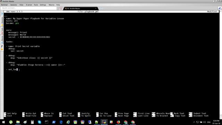The width and height of the screenshot is (222, 125).
Task: Click the 'var: secret' line
Action: pos(17,51)
